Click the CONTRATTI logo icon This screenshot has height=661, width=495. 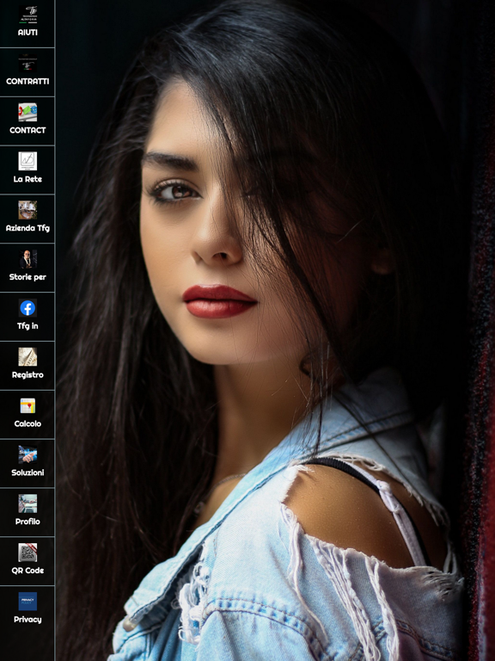27,63
